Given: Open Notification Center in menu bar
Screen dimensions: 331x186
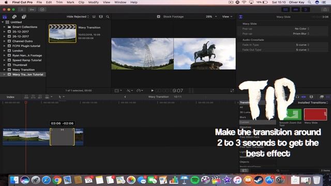Looking at the screenshot, I should pyautogui.click(x=324, y=2).
